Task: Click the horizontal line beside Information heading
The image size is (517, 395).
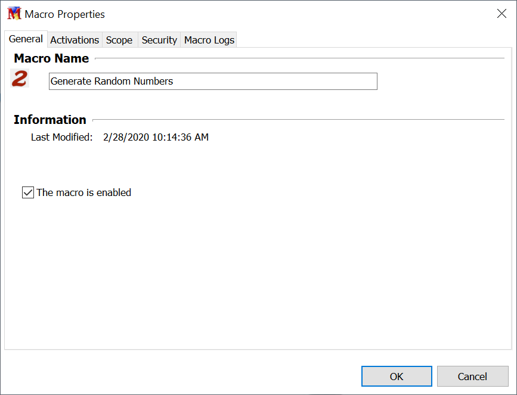Action: 298,120
